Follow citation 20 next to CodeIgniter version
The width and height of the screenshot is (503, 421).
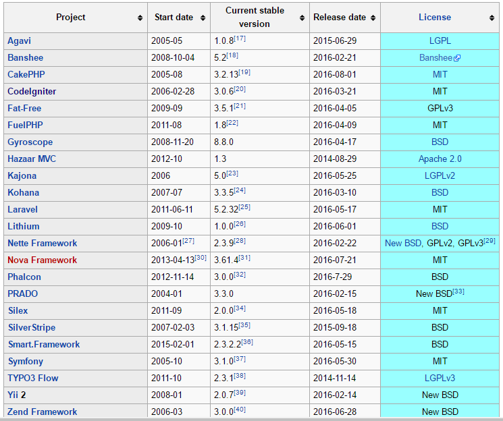[240, 89]
